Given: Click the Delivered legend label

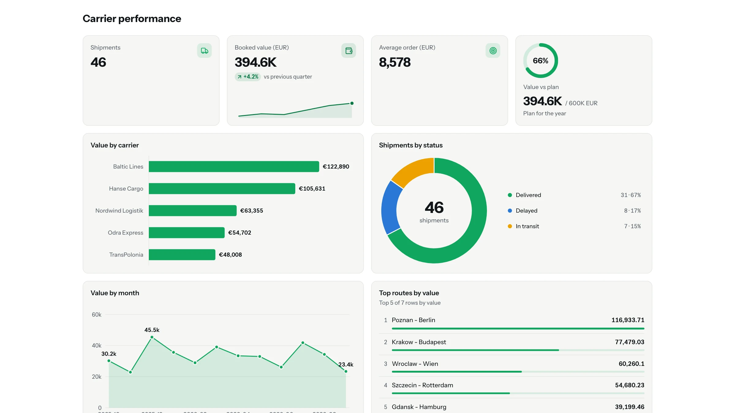Looking at the screenshot, I should [x=528, y=195].
